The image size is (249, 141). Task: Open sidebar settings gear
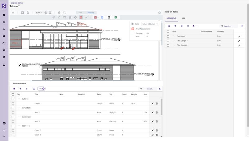(4, 57)
